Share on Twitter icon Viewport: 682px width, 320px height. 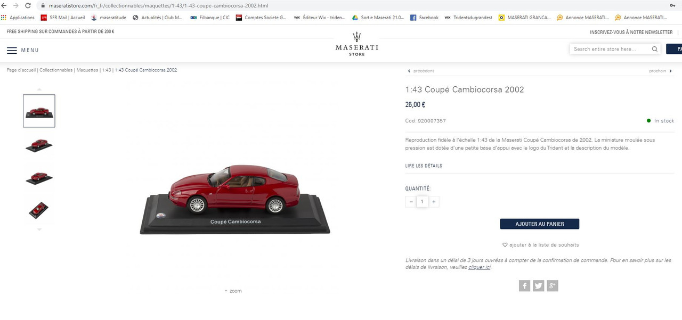pyautogui.click(x=539, y=286)
